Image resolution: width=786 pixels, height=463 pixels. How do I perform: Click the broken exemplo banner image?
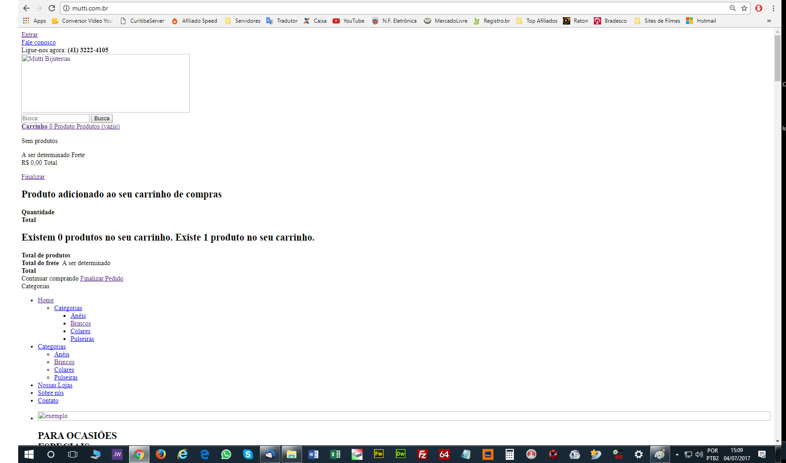[x=404, y=416]
